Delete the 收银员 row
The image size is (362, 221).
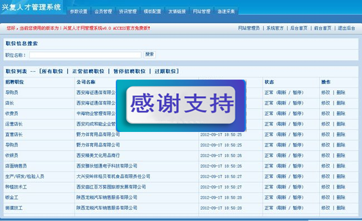click(x=341, y=155)
